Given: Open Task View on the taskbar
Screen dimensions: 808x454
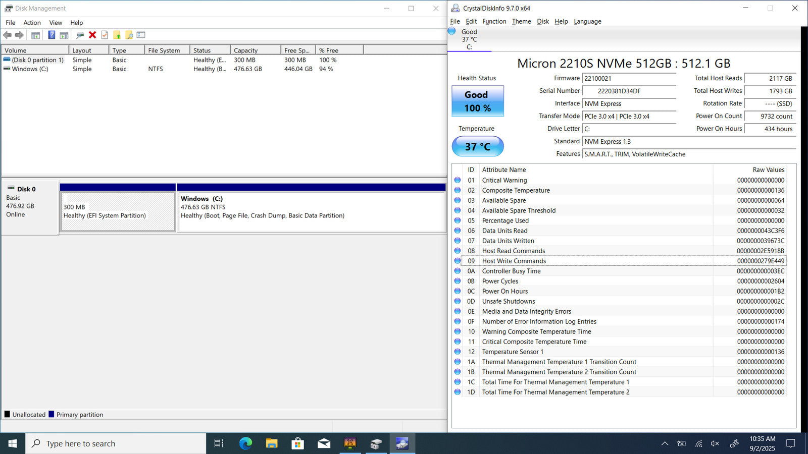Looking at the screenshot, I should click(219, 443).
